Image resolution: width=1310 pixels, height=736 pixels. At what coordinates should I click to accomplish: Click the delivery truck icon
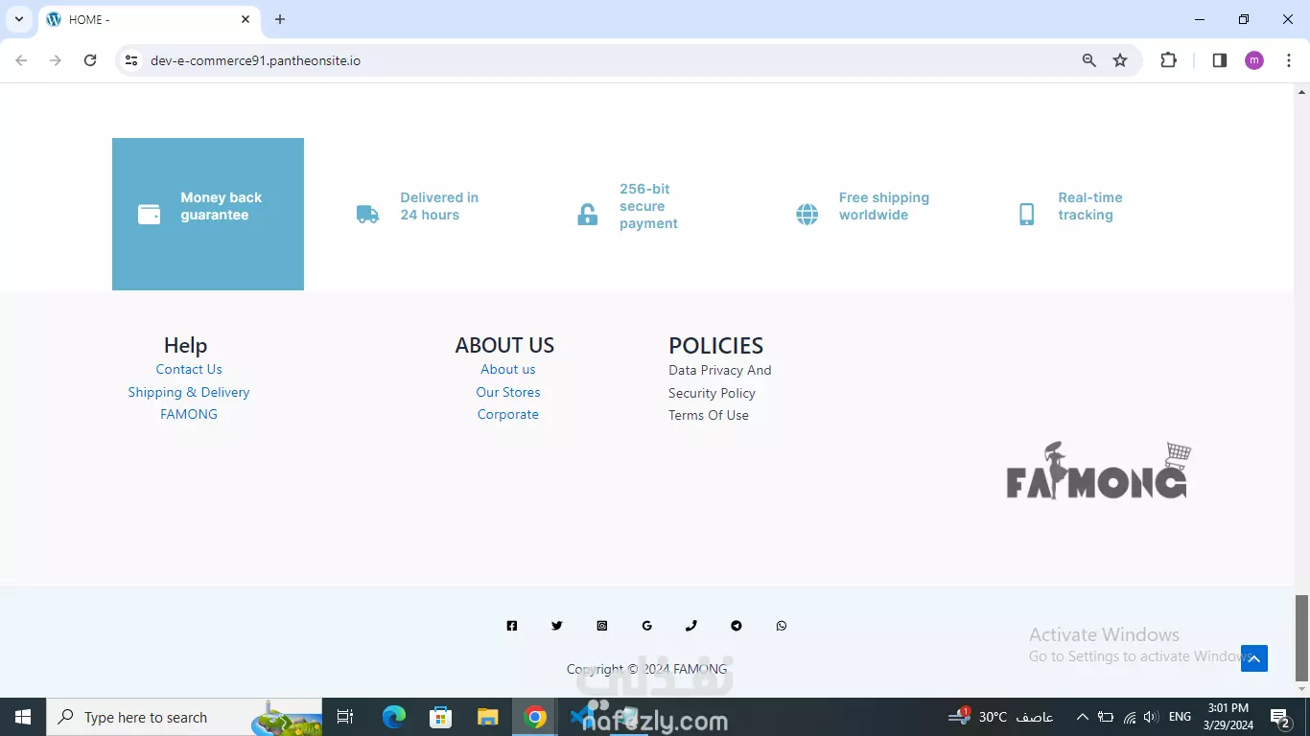click(x=368, y=215)
